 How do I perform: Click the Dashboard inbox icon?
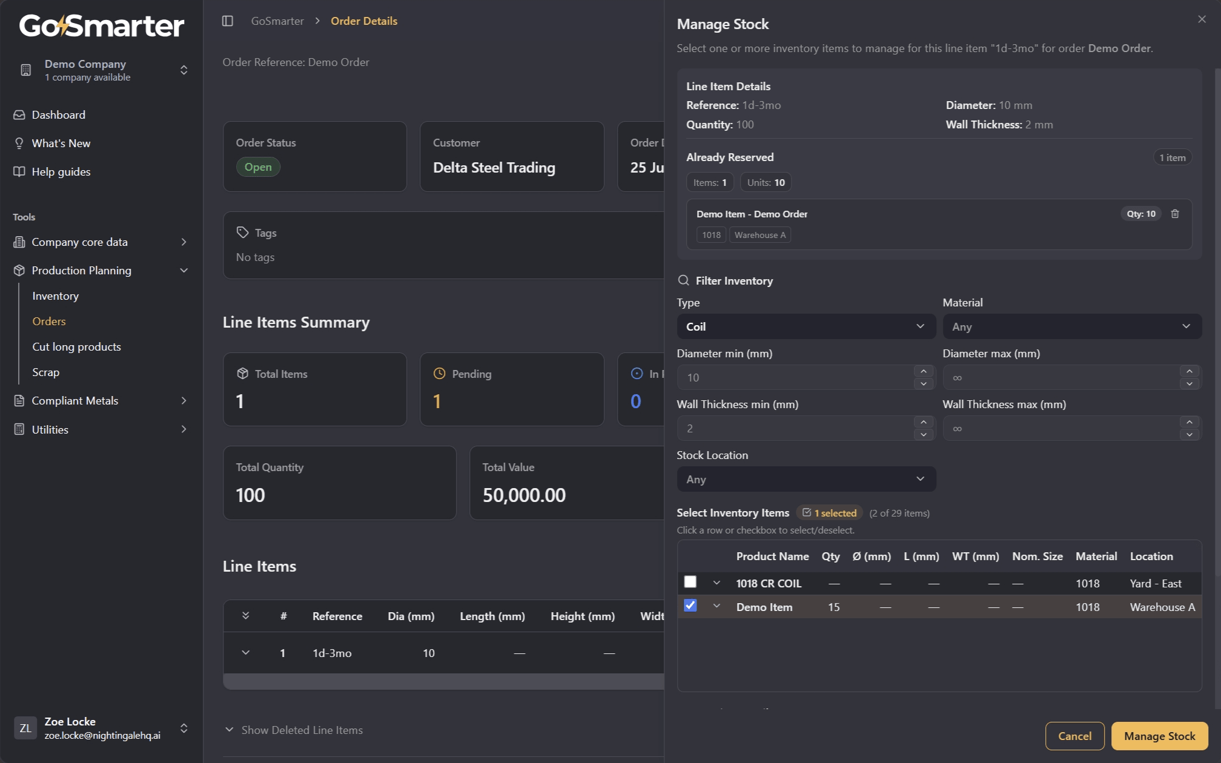click(19, 115)
